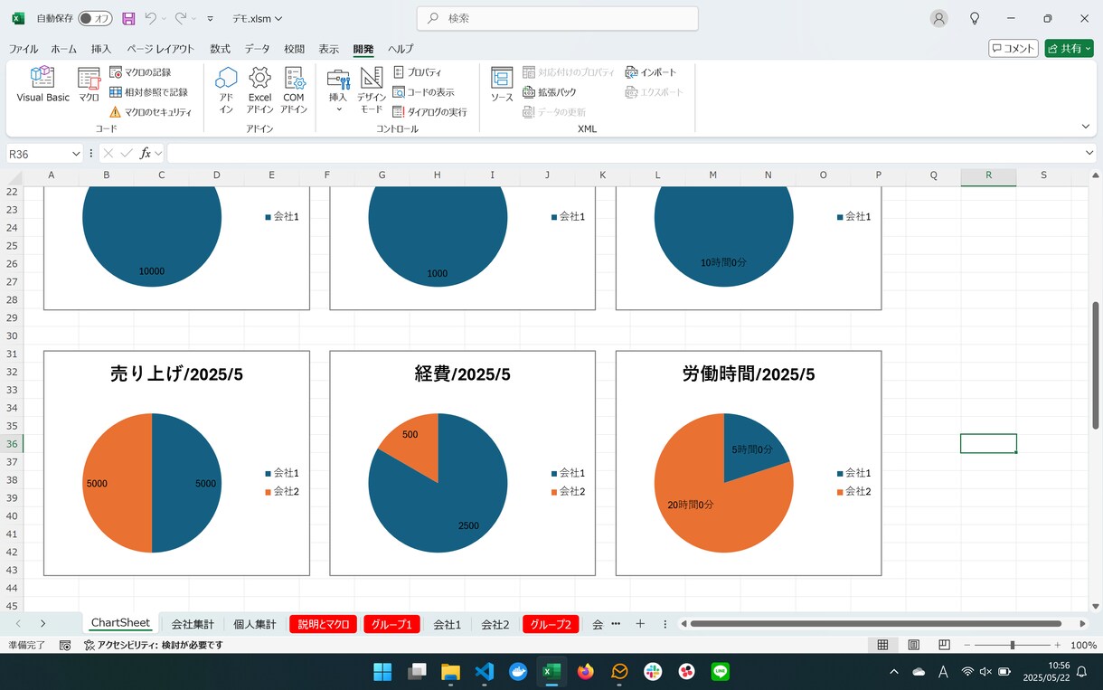Screen dimensions: 1103x690
Task: Click the search (検索) box
Action: 557,18
